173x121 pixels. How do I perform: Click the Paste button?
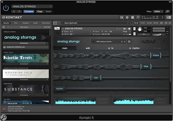[48, 11]
